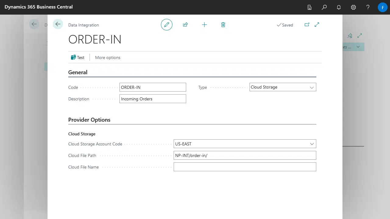Pop out the page to a new window
This screenshot has height=219, width=390.
click(x=307, y=24)
